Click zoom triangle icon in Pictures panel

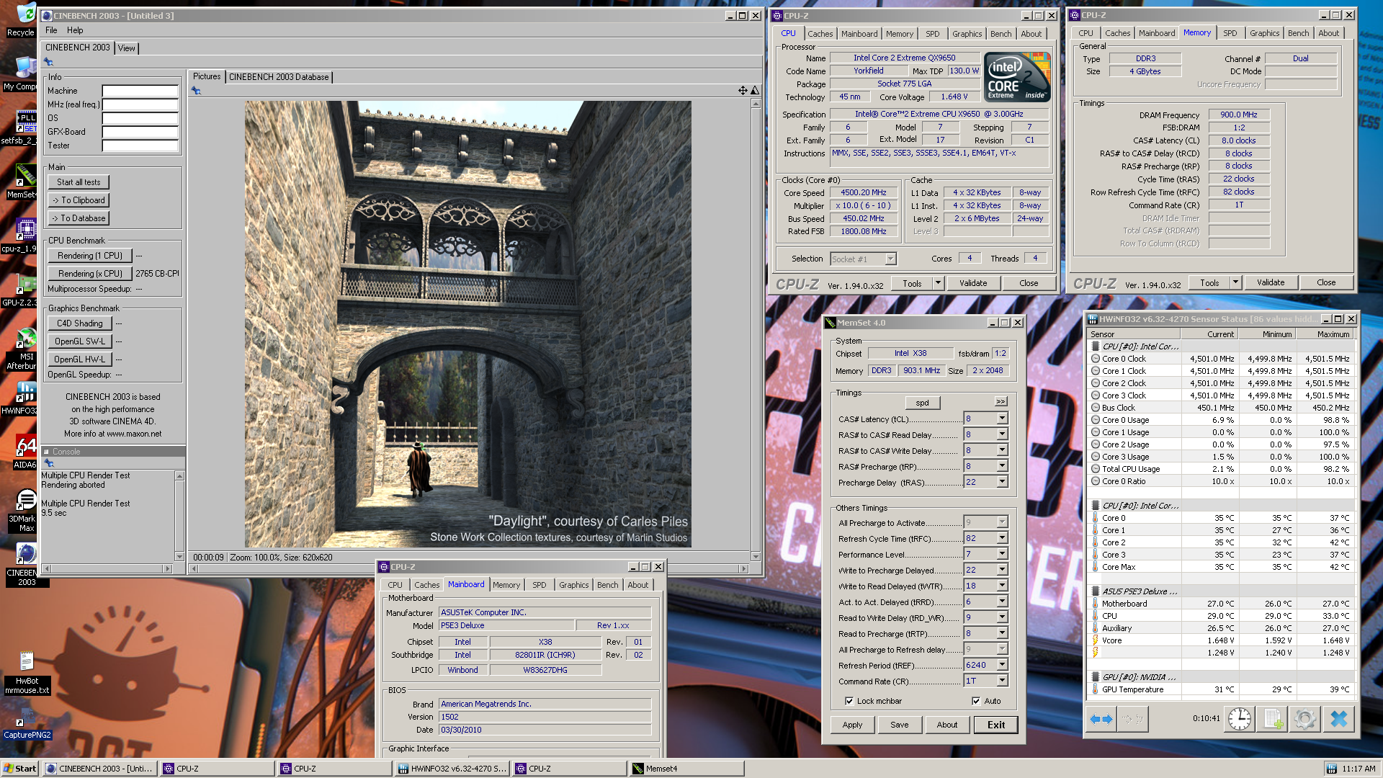click(754, 90)
